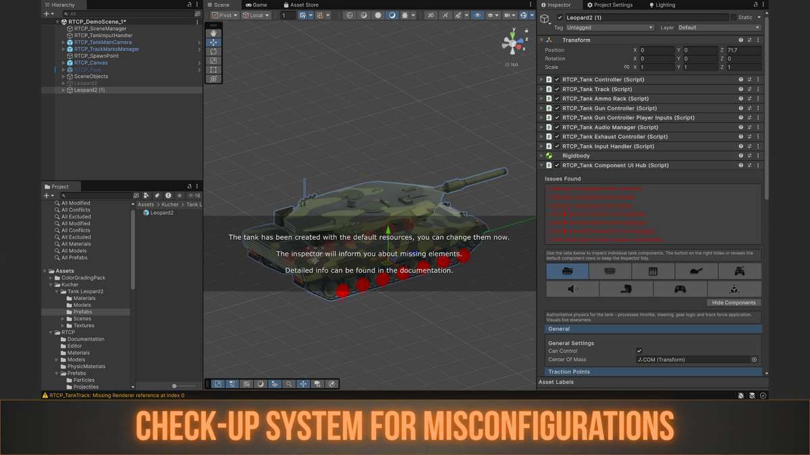
Task: Open Transform component help icon
Action: (x=740, y=40)
